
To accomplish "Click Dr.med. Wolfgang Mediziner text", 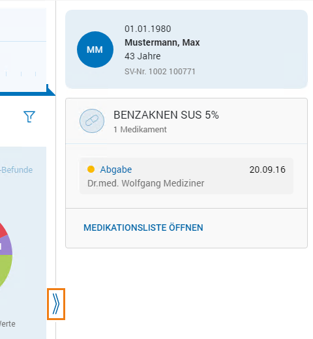I will tap(146, 183).
